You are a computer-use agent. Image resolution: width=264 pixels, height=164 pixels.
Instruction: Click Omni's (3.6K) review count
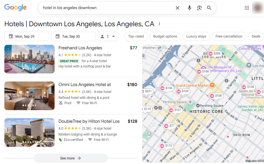pyautogui.click(x=87, y=92)
